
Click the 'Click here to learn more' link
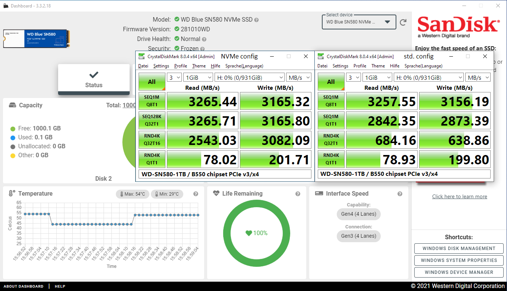click(x=460, y=196)
